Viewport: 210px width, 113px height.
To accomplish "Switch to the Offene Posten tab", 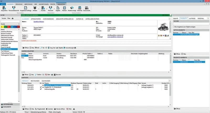I will pyautogui.click(x=36, y=19).
